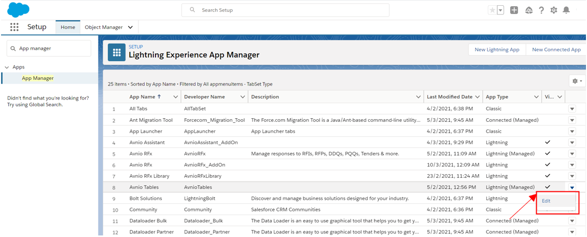Click the New Lightning App button

497,50
